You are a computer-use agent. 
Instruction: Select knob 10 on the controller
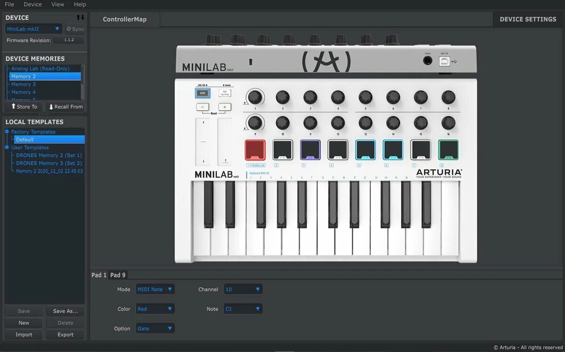282,123
